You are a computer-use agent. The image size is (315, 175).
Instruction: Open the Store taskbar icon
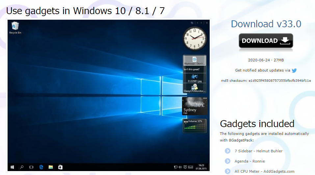[60, 167]
